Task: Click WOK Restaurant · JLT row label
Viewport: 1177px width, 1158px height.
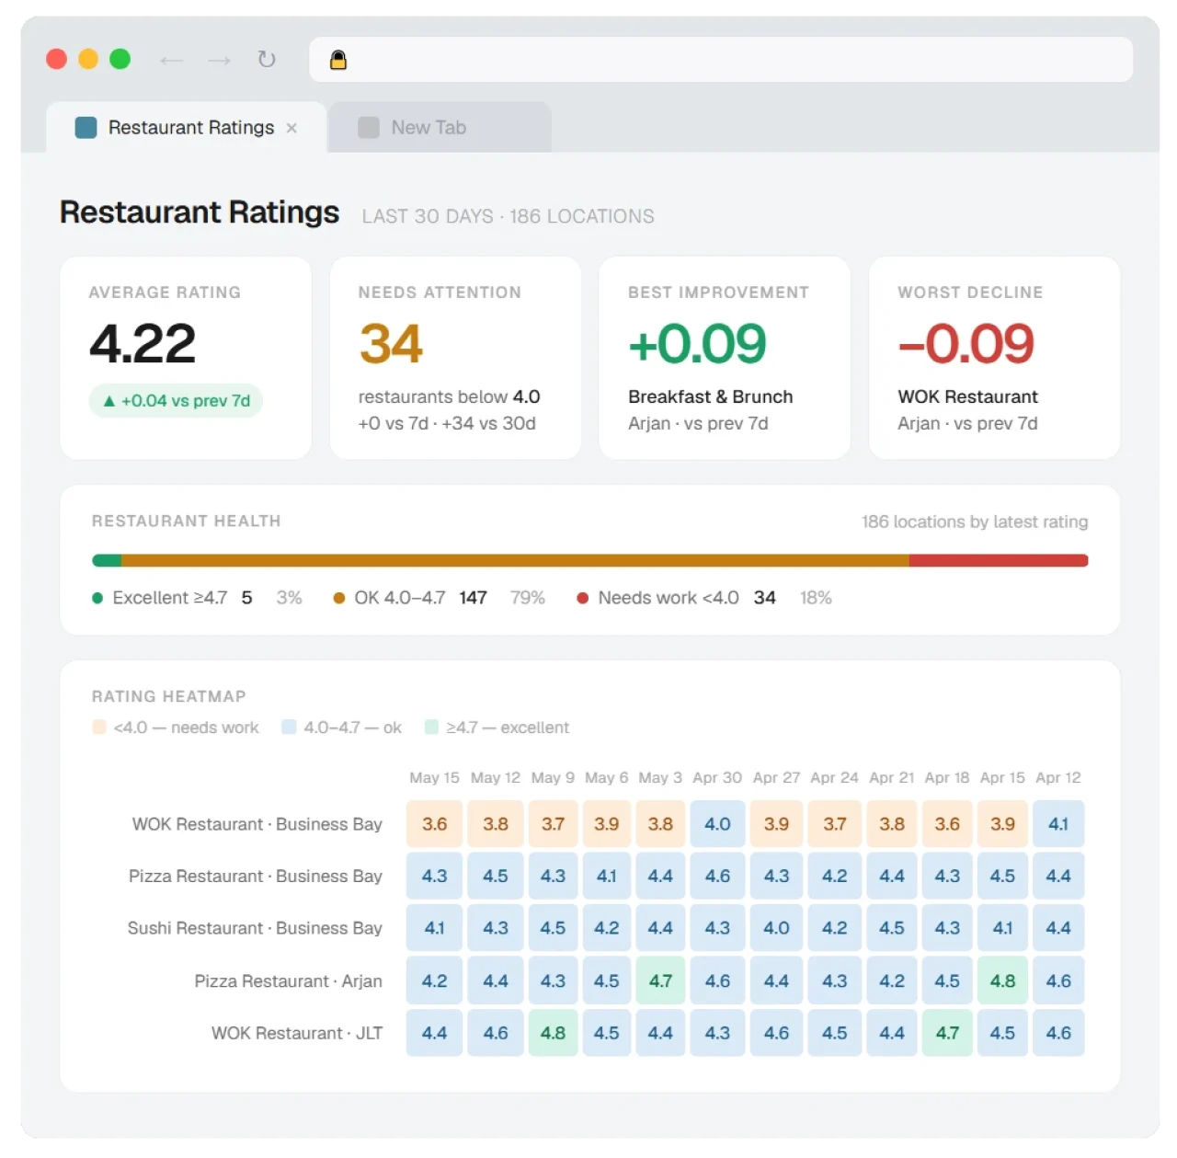Action: click(x=297, y=1033)
